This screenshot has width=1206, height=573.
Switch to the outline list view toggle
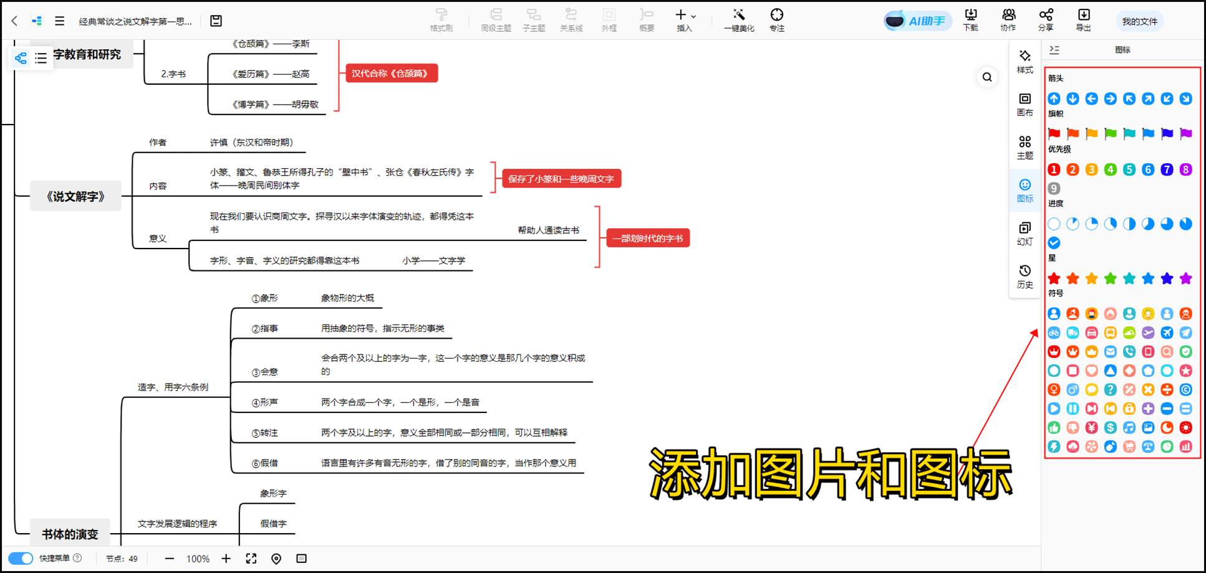pyautogui.click(x=41, y=59)
